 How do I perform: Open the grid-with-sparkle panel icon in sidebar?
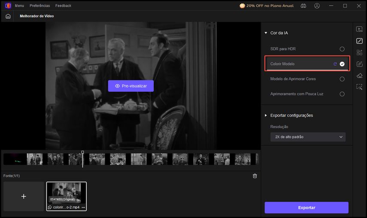359,52
